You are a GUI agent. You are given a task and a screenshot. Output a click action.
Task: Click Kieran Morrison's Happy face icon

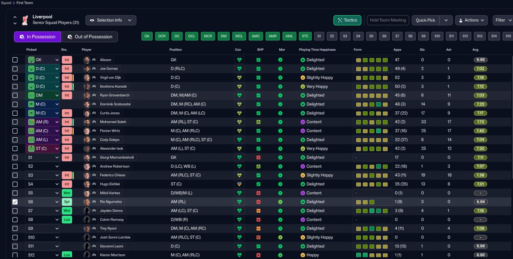tap(303, 255)
